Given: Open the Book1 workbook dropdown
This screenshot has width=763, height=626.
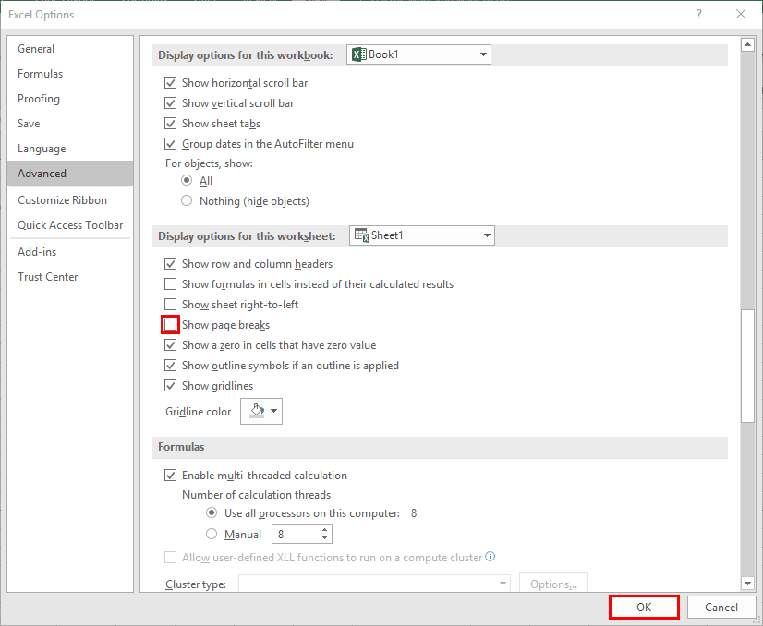Looking at the screenshot, I should coord(418,54).
